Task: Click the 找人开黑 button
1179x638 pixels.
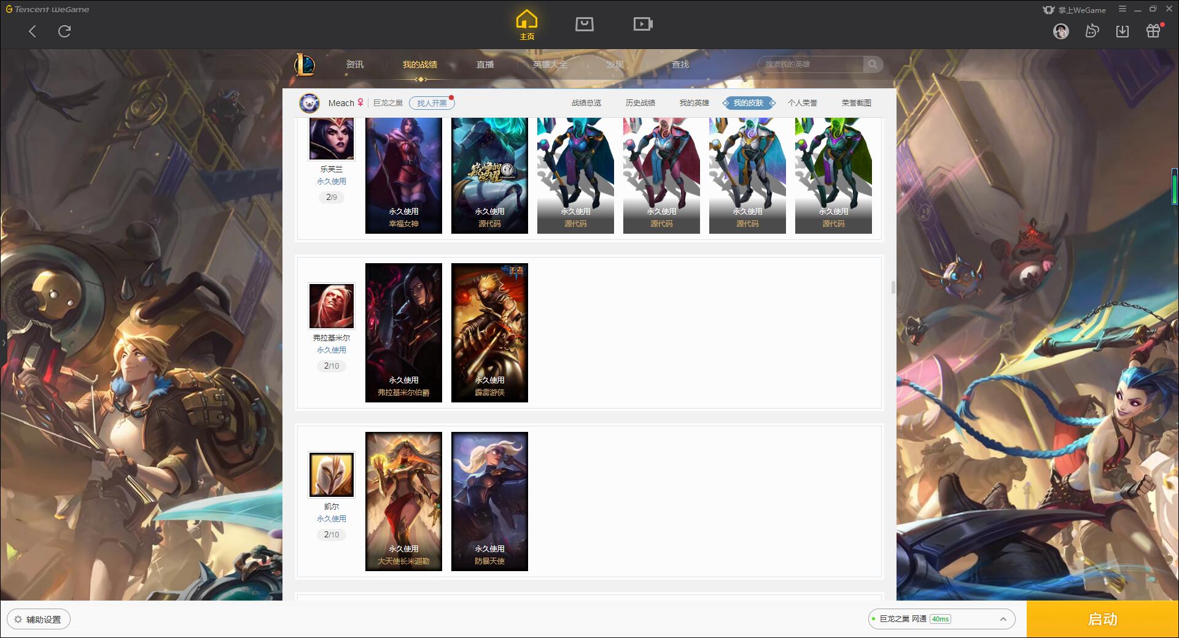Action: pyautogui.click(x=432, y=103)
